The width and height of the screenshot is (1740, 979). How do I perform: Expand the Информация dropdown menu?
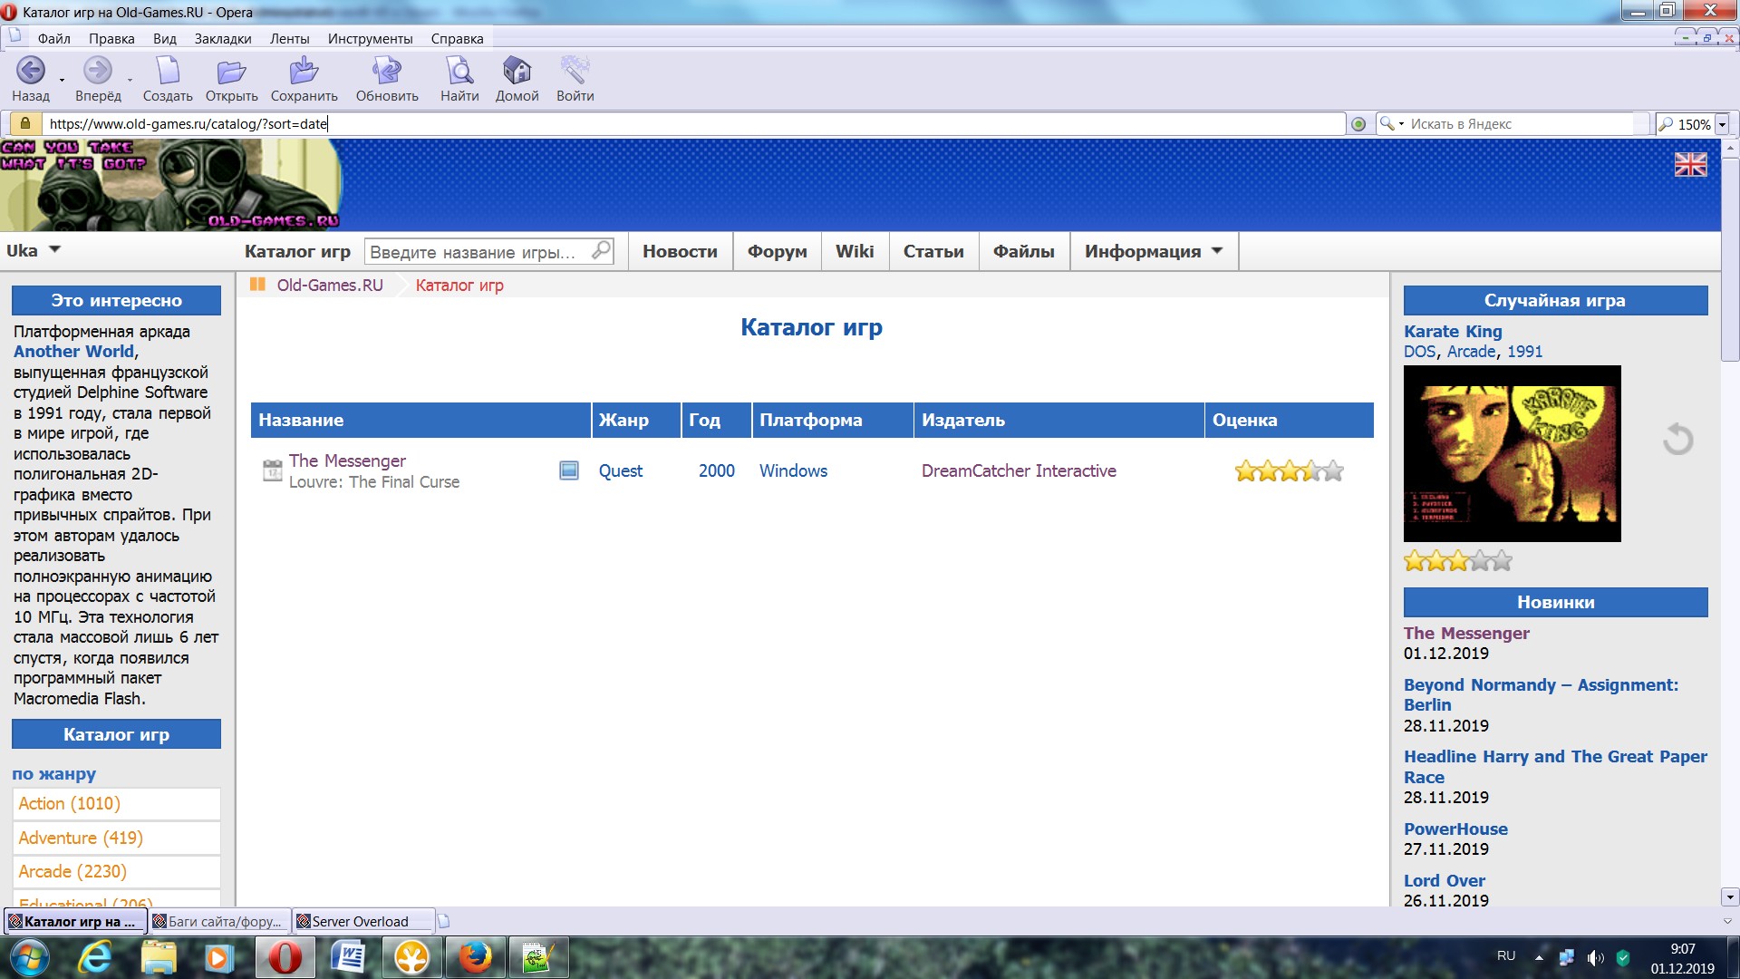1153,251
